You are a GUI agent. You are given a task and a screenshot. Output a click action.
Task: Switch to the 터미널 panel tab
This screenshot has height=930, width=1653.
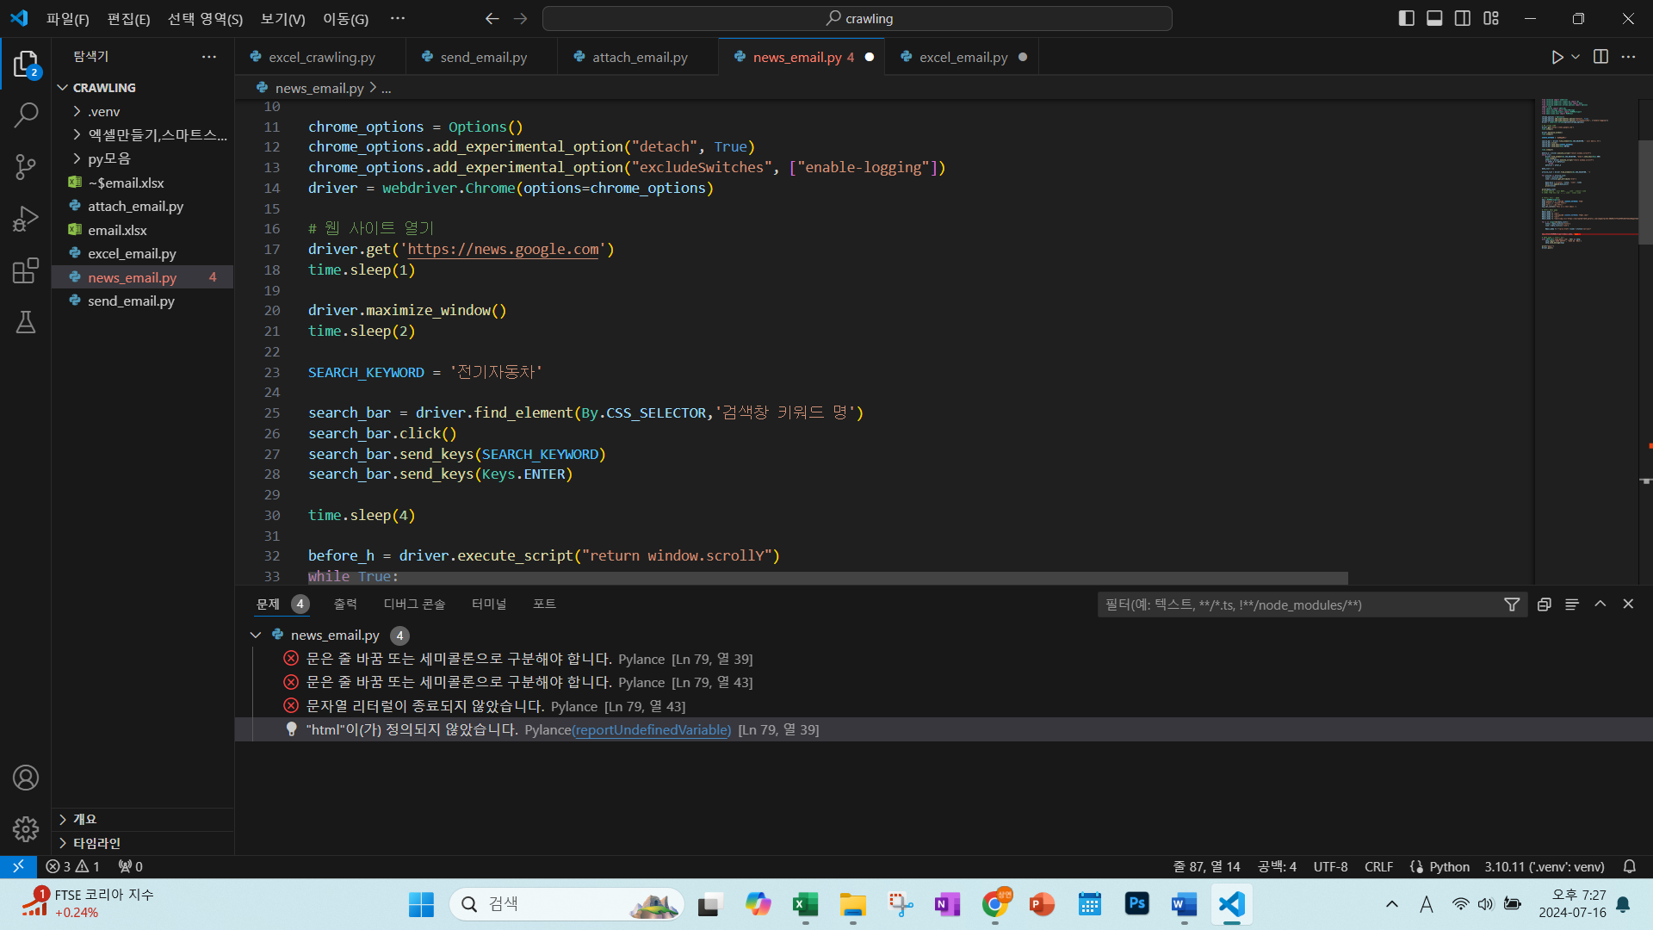488,604
